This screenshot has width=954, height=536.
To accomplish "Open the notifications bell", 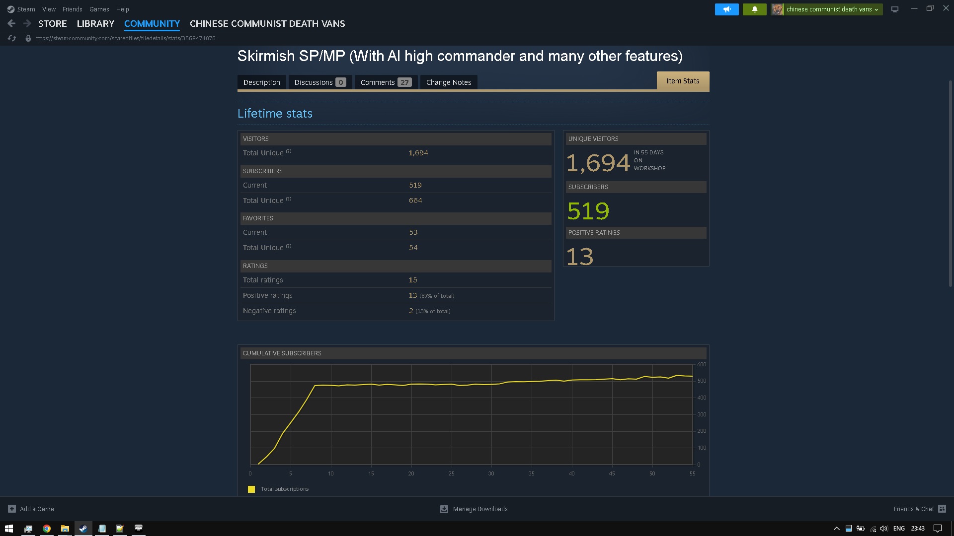I will coord(754,9).
